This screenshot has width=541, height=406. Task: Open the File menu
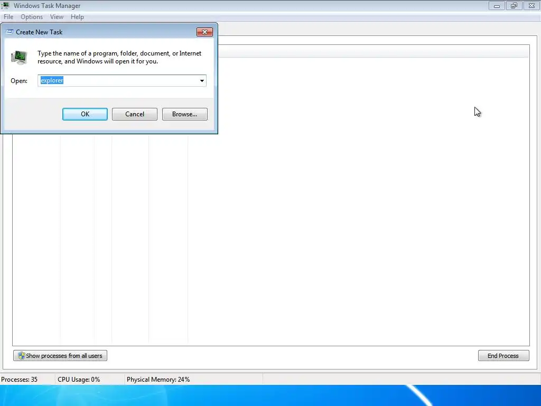click(8, 17)
